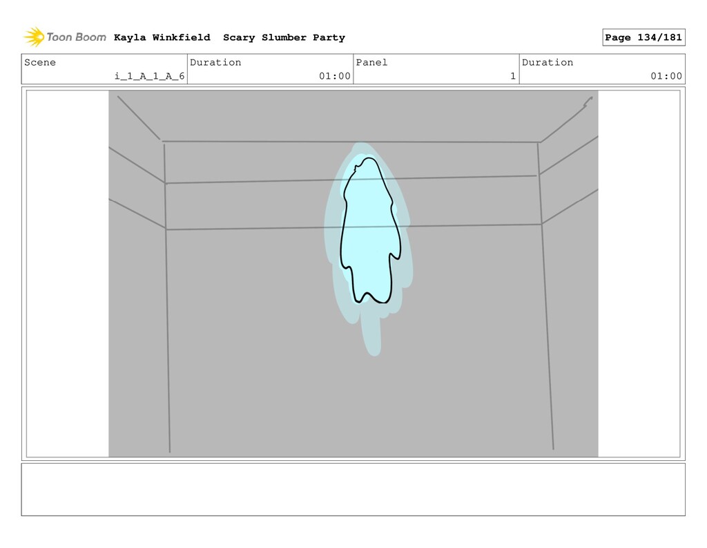The width and height of the screenshot is (707, 548).
Task: Select scene name i_1_A_1_A_6
Action: [149, 76]
